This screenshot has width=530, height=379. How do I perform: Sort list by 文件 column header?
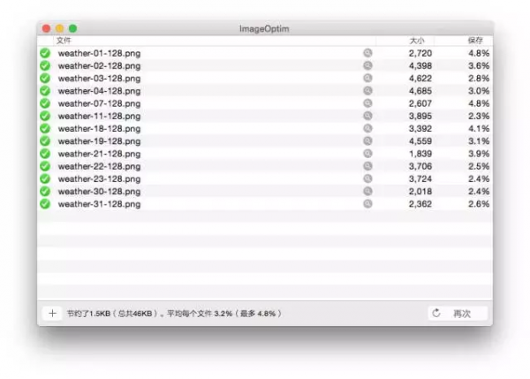point(64,41)
